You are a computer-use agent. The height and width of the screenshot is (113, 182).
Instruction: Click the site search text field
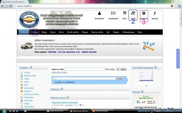[x=85, y=69]
